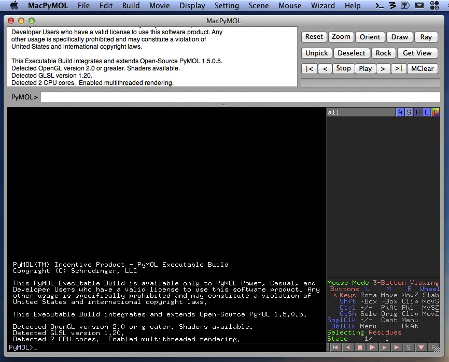Toggle the F fullscreen button in viewer

(x=433, y=347)
